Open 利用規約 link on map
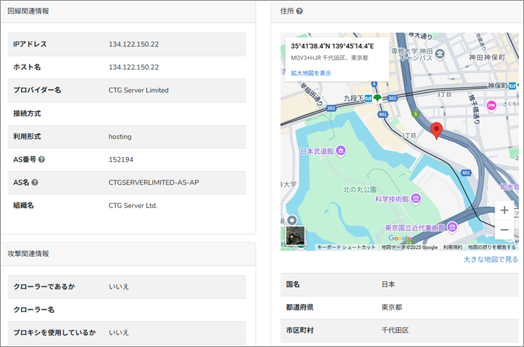This screenshot has height=347, width=524. (453, 247)
